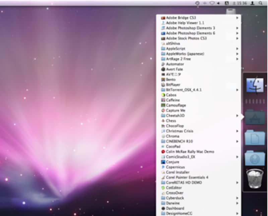The image size is (268, 216).
Task: Launch CrossOver from the list
Action: point(199,193)
